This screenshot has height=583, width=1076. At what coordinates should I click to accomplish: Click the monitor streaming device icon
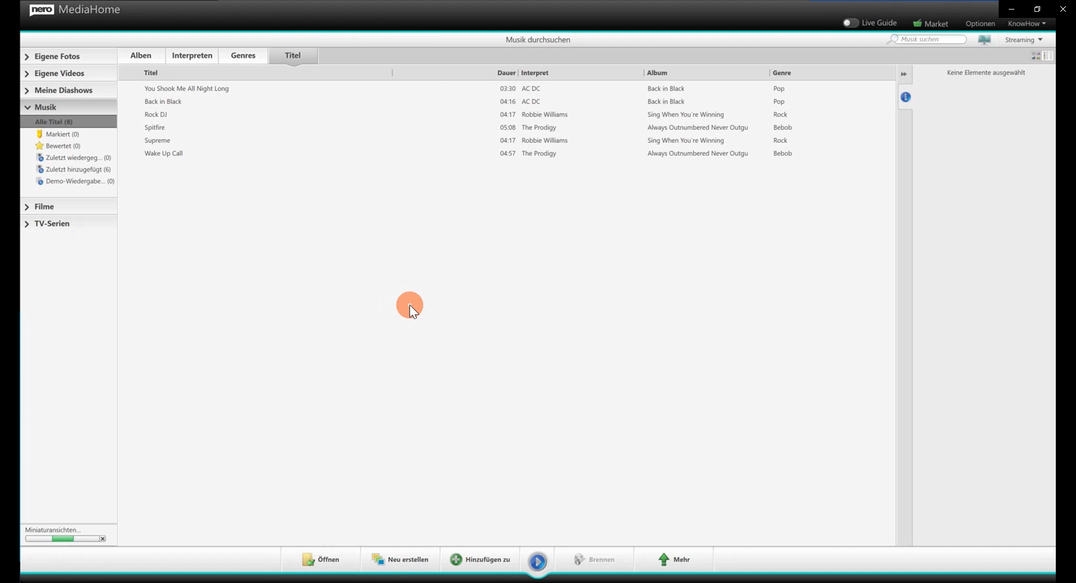[x=984, y=39]
